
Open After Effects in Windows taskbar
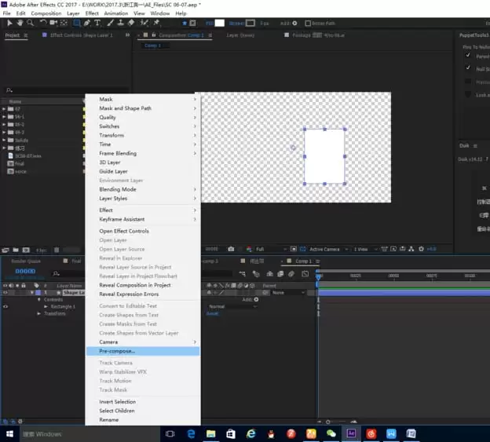coord(351,433)
